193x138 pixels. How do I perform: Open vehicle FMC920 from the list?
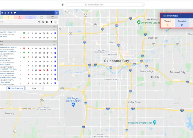tap(6, 60)
